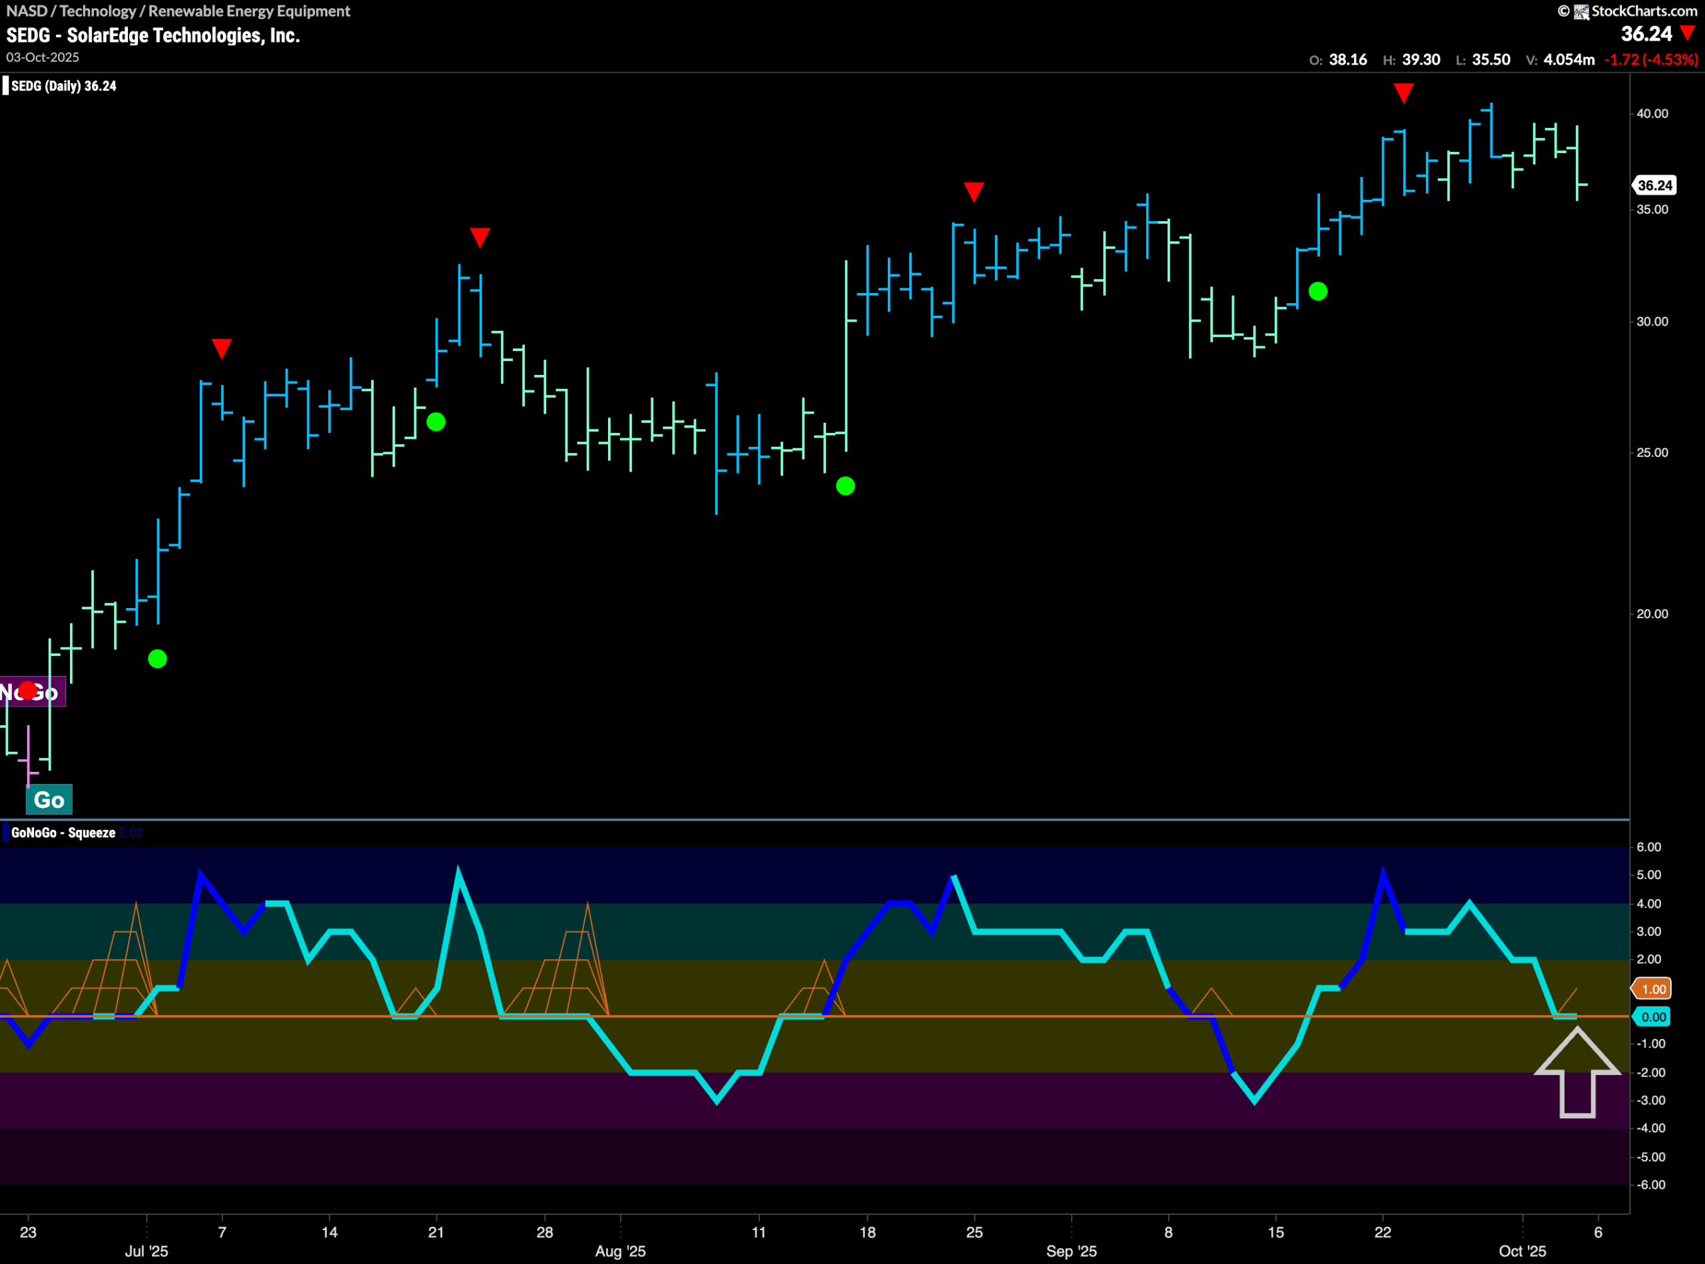Screen dimensions: 1705x1264
Task: Click the green circle marker below the mid-August low
Action: 846,486
